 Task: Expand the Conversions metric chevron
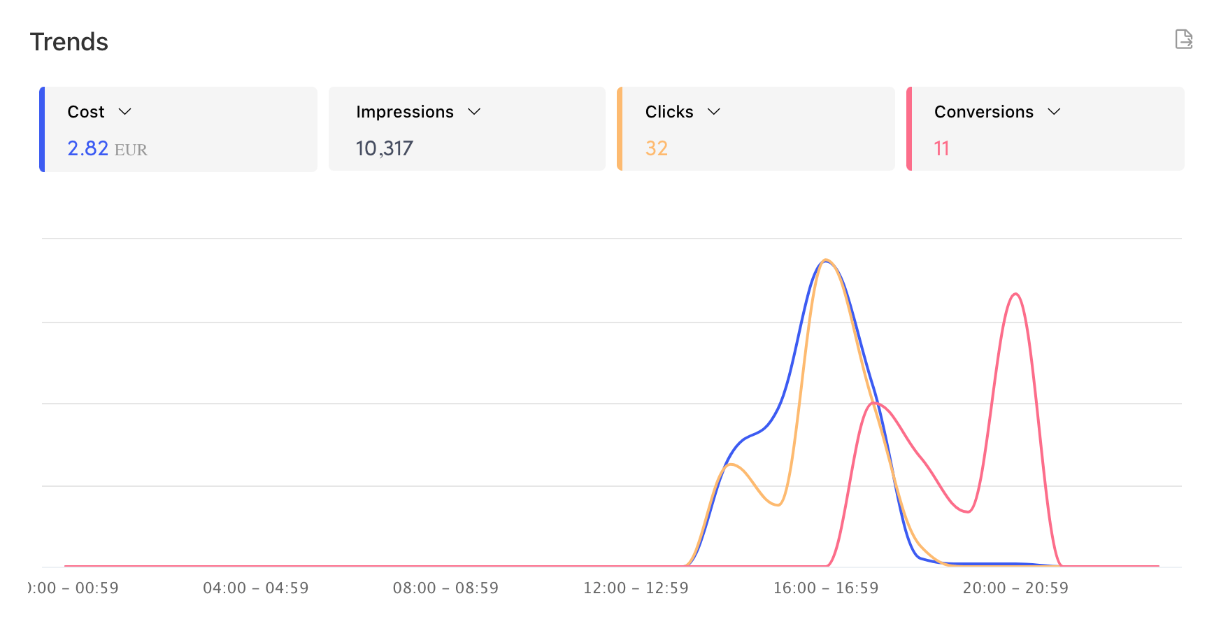click(1055, 112)
